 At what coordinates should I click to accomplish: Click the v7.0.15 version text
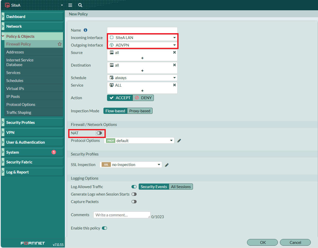58,245
